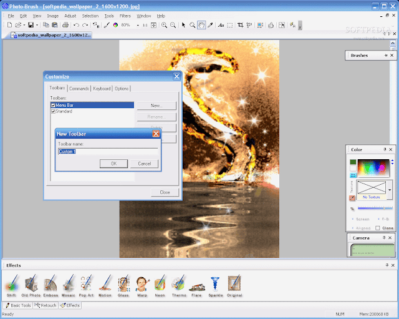Switch to the Basic Tools tab
Viewport: 399px width, 319px height.
click(18, 305)
